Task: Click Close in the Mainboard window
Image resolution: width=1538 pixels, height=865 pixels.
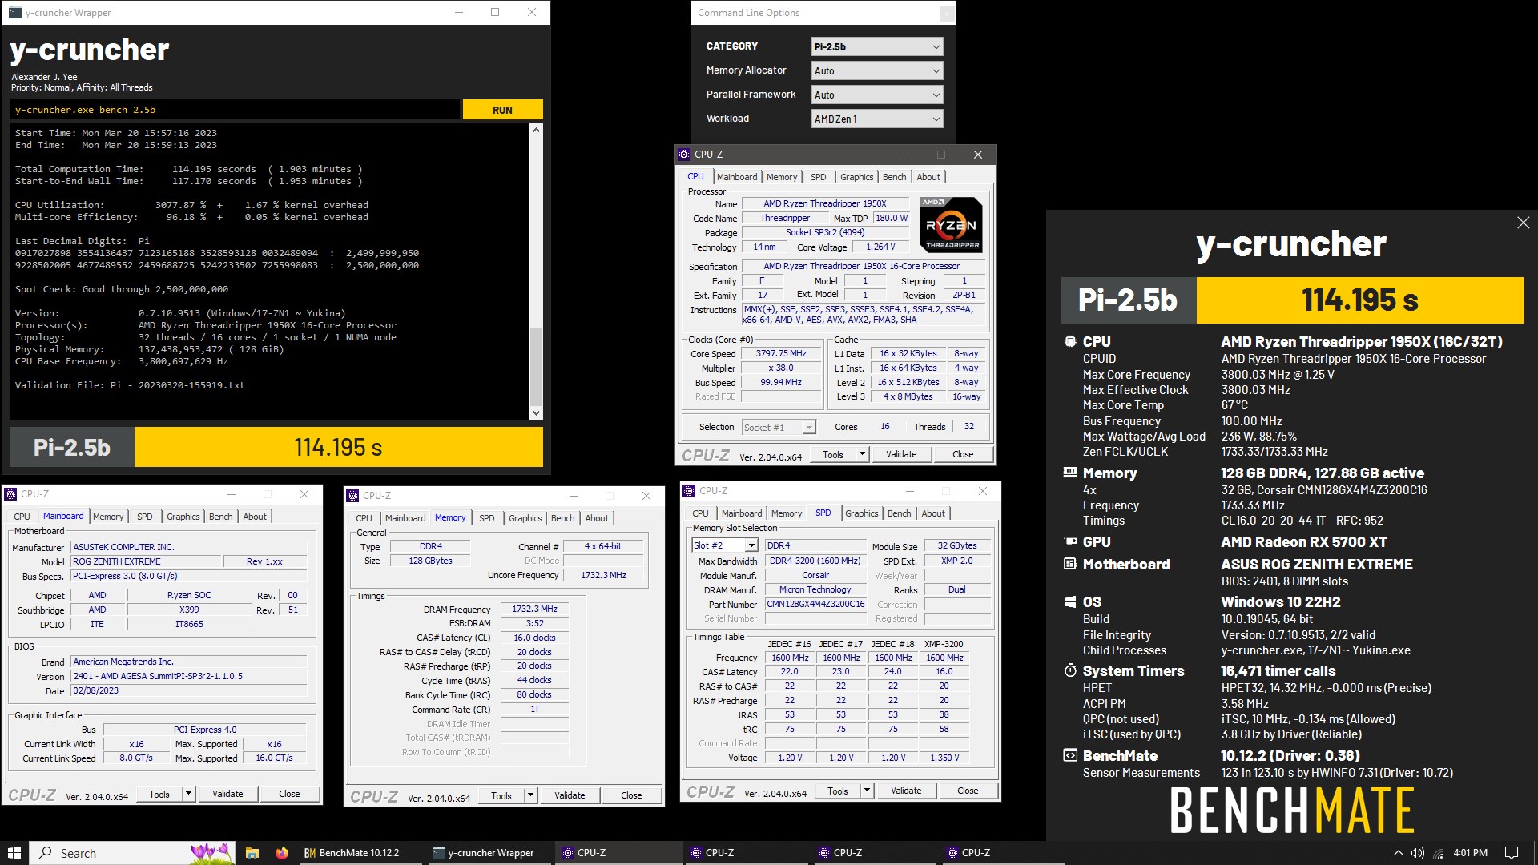Action: [289, 794]
